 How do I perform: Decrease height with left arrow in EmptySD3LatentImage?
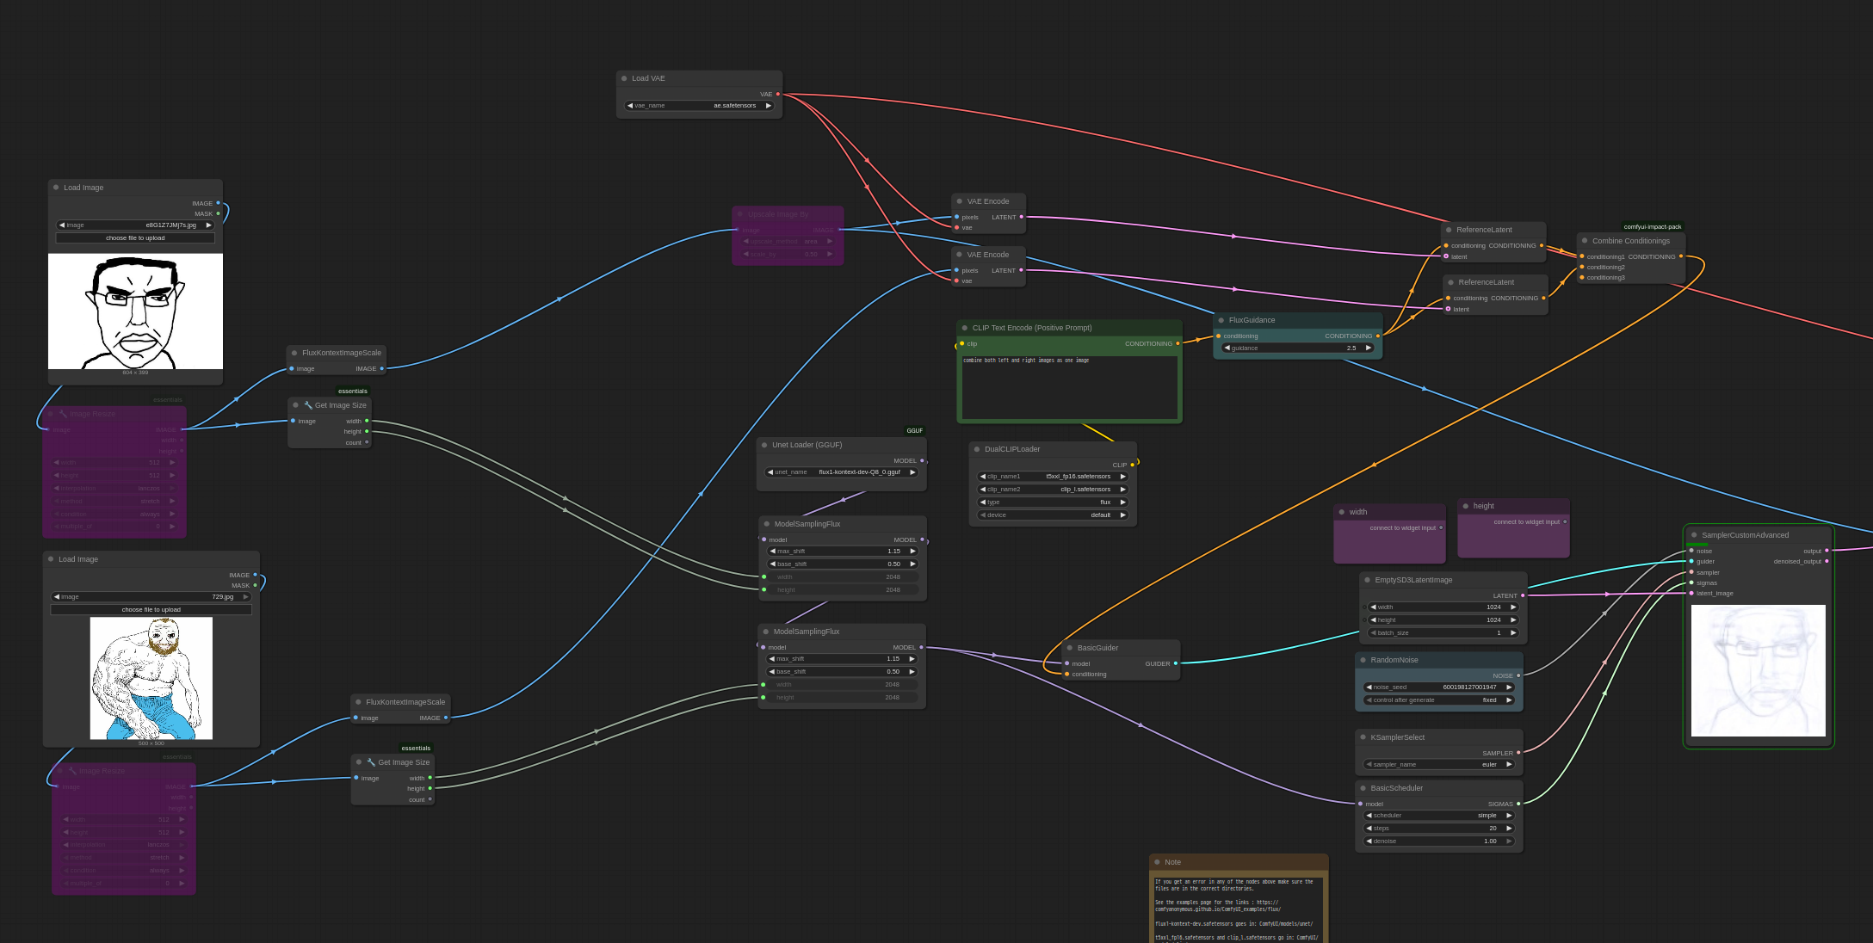(1373, 620)
